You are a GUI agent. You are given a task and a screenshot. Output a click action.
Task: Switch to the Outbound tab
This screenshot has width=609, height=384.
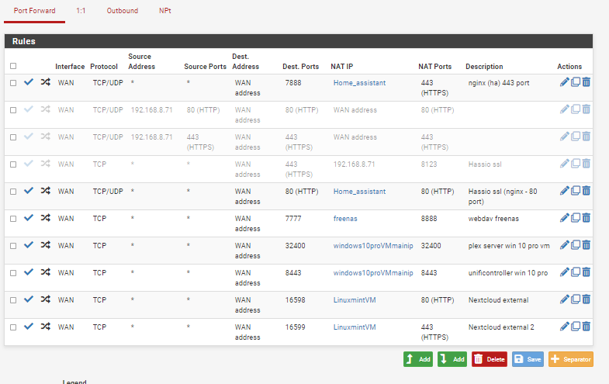point(123,11)
